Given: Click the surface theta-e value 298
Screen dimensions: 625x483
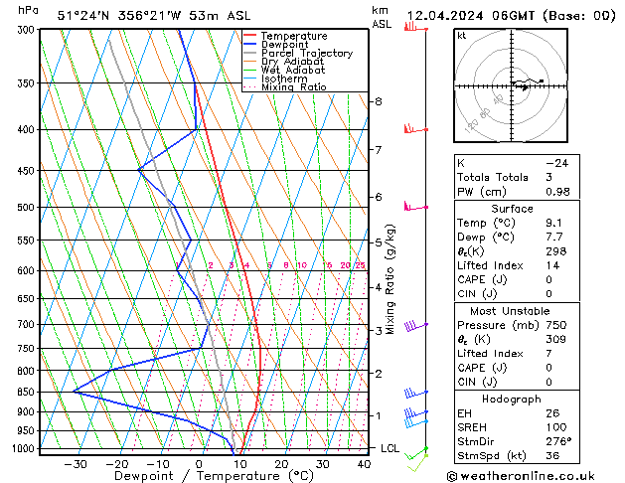Looking at the screenshot, I should [556, 251].
